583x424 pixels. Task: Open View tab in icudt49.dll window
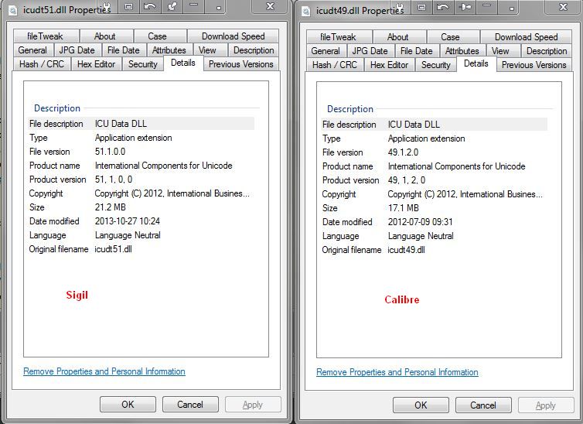click(x=502, y=50)
